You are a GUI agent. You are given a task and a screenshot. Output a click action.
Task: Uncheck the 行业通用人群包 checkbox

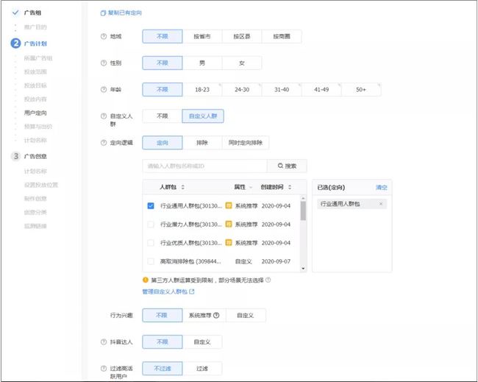pyautogui.click(x=151, y=205)
